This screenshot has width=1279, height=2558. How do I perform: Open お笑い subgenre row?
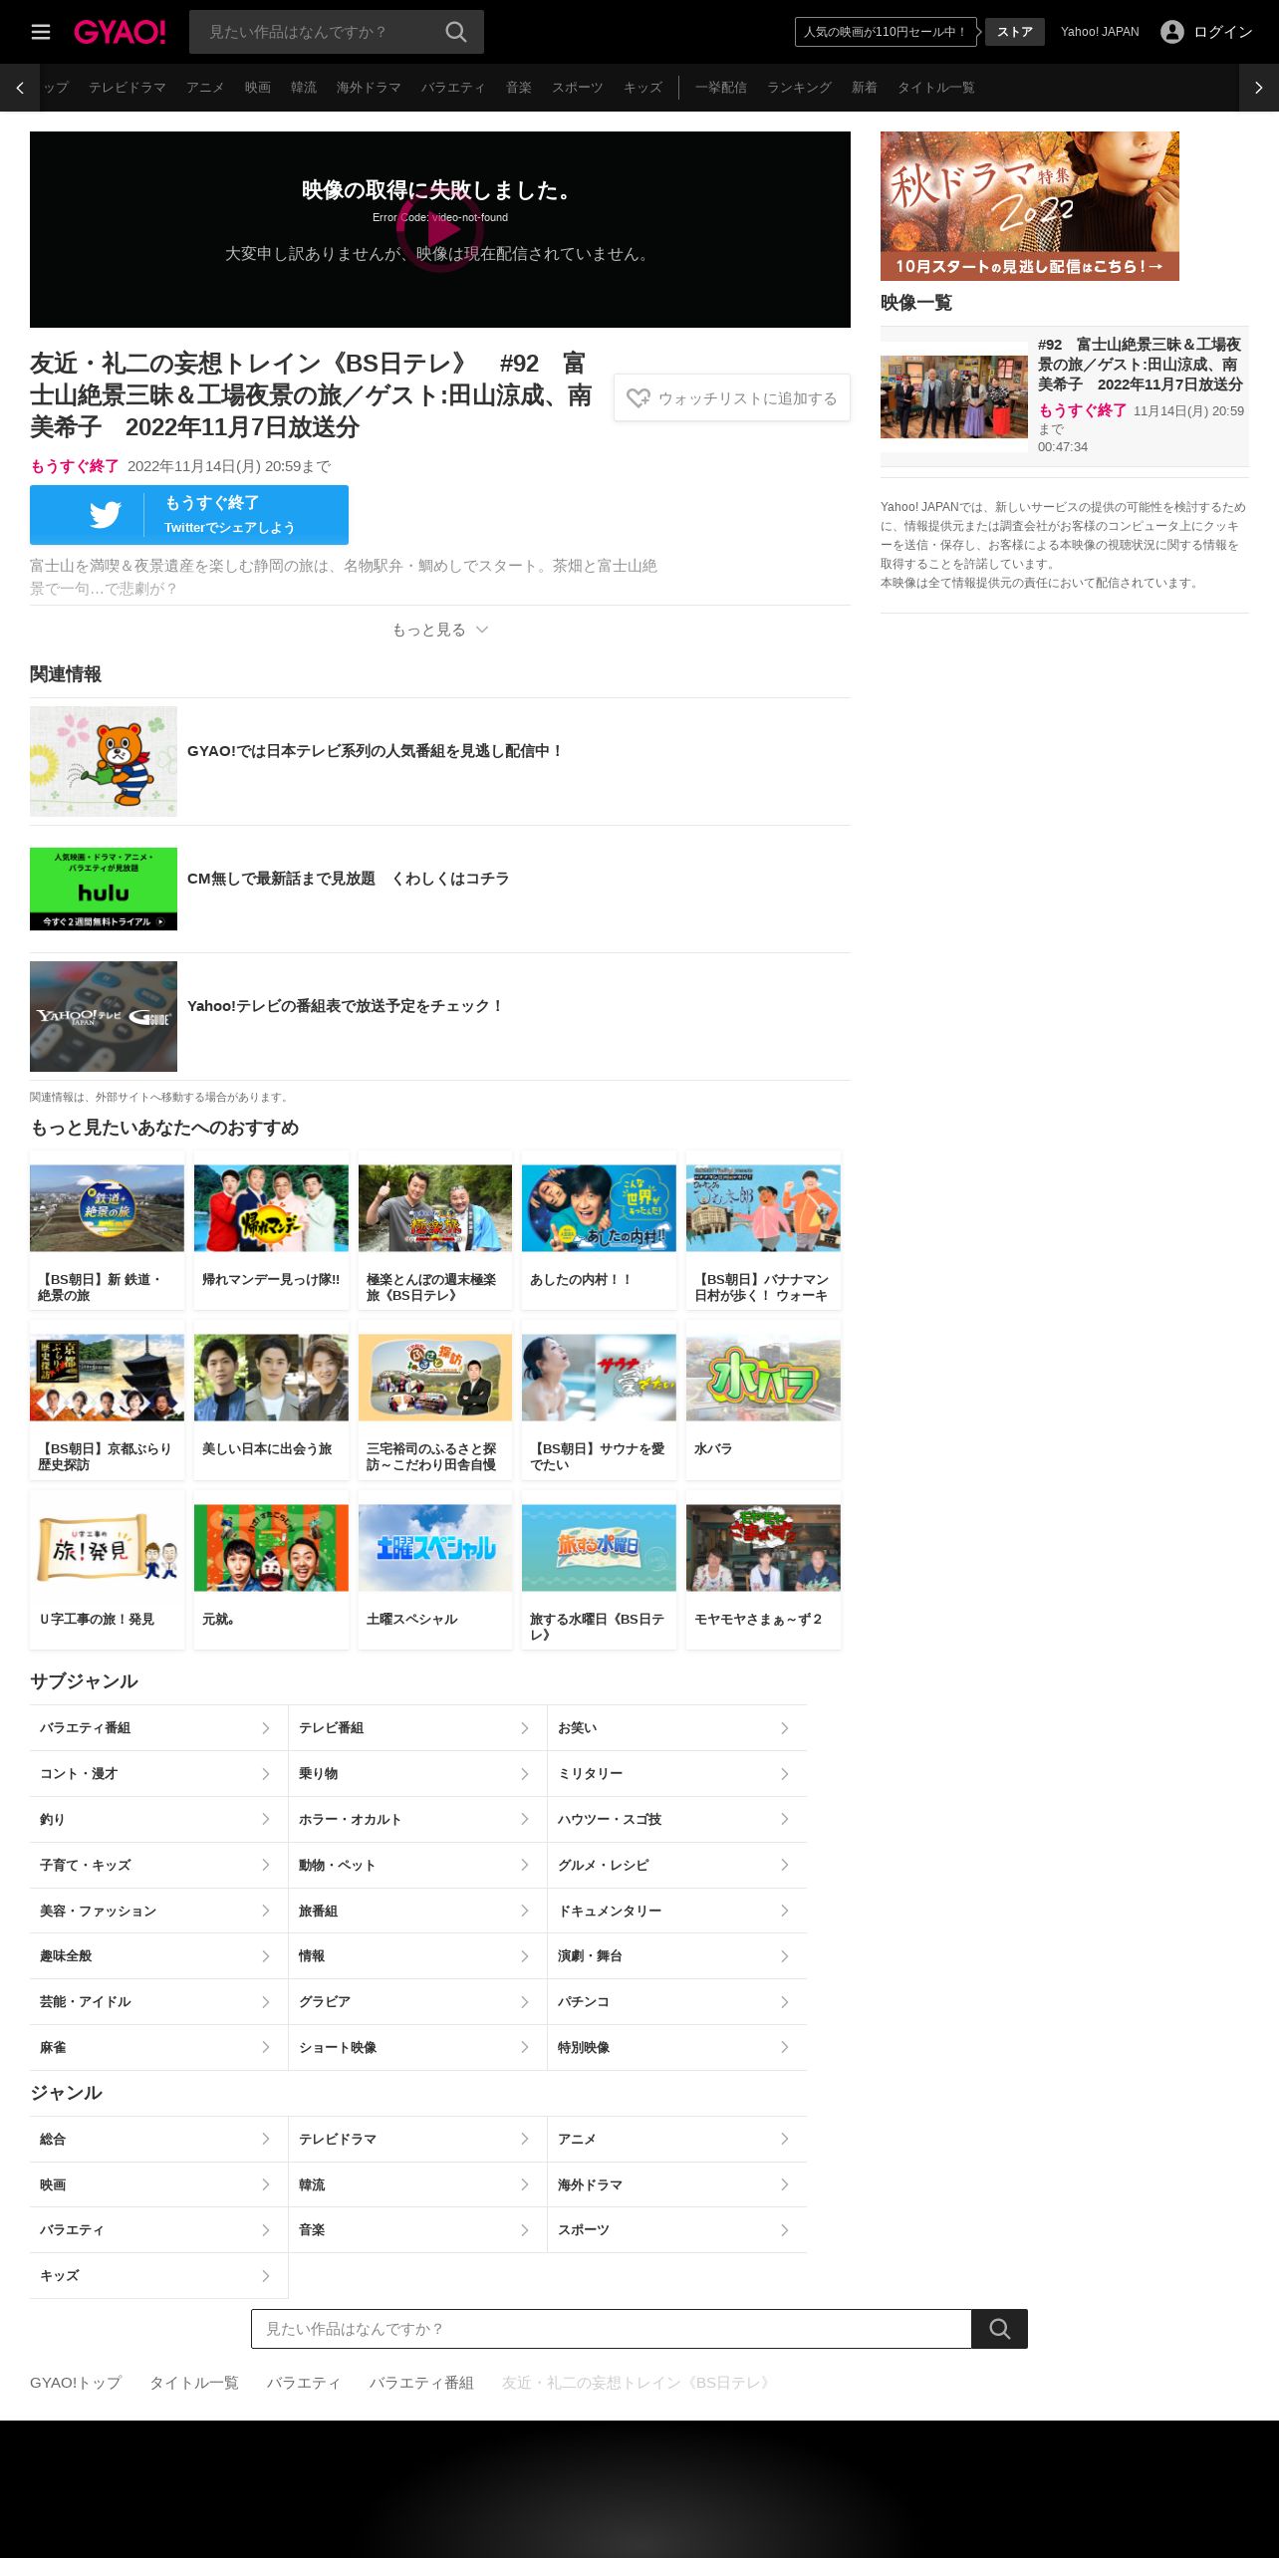pyautogui.click(x=677, y=1728)
